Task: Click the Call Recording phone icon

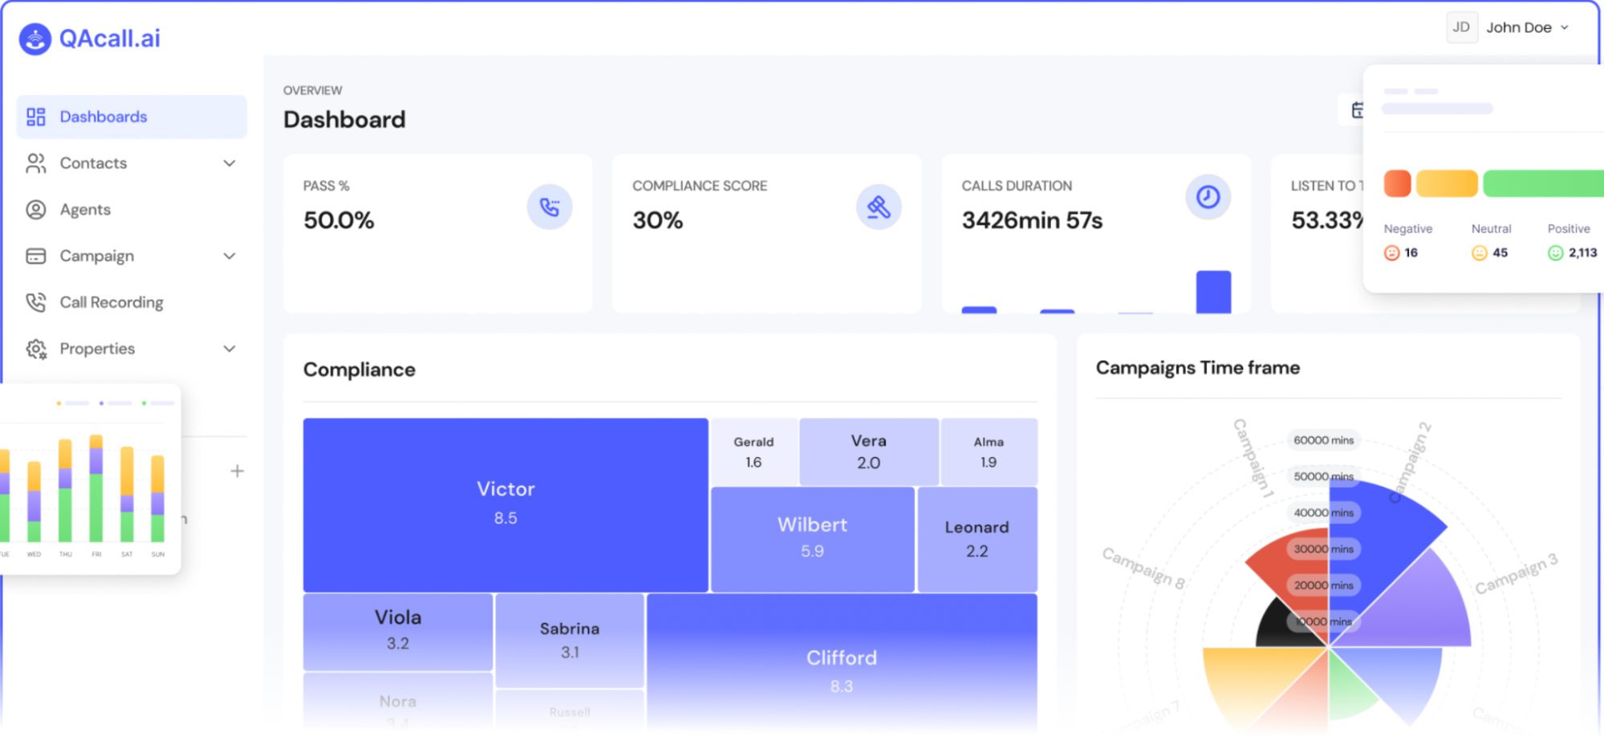Action: tap(36, 302)
